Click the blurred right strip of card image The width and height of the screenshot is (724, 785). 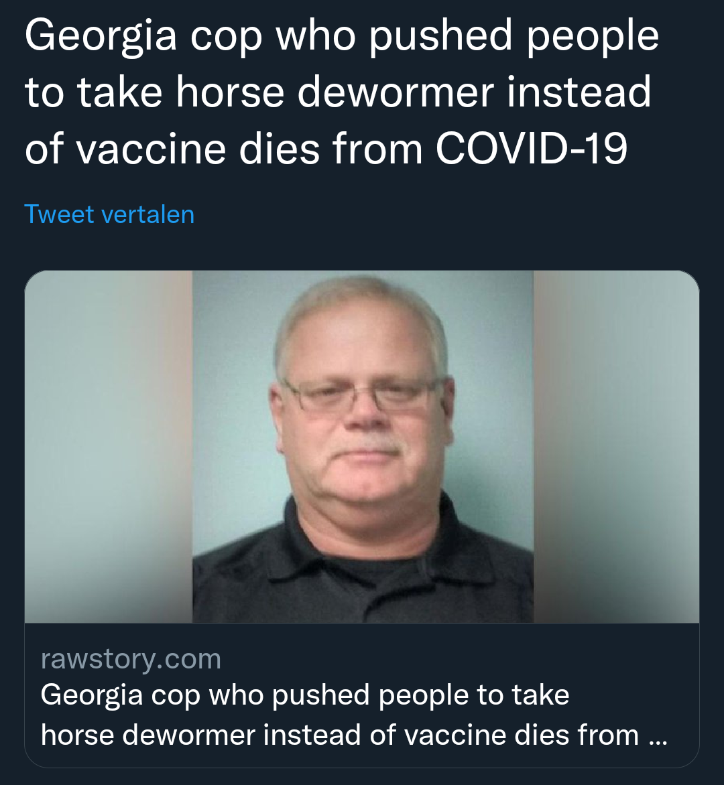point(616,447)
